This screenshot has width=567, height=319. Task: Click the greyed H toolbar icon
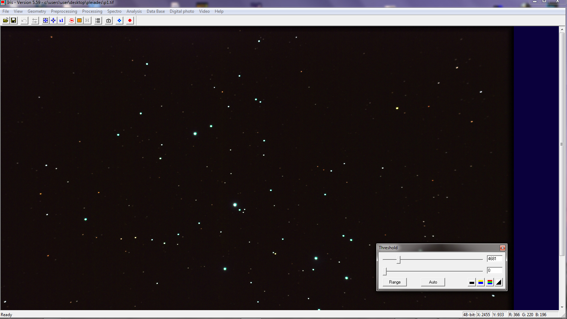87,21
